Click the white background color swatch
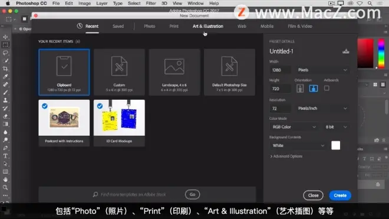The height and width of the screenshot is (219, 389). coord(336,145)
